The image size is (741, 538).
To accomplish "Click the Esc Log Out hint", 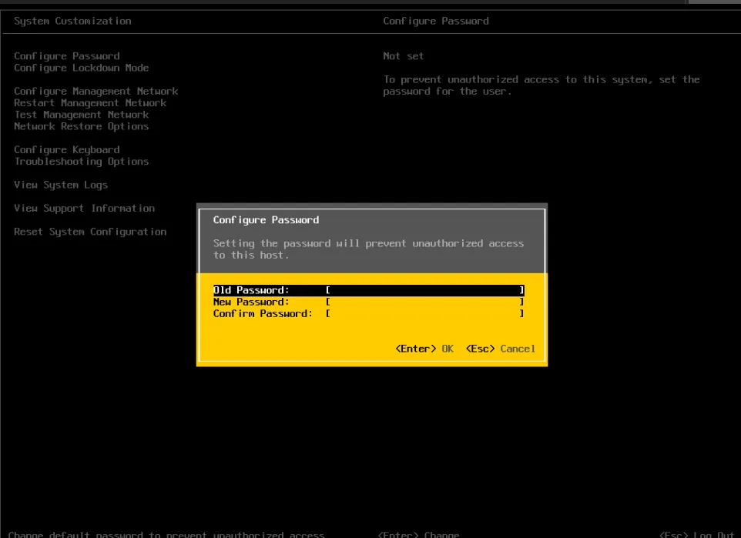I will (696, 534).
